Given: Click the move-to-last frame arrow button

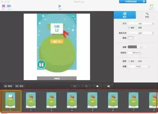Looking at the screenshot, I should 108,86.
